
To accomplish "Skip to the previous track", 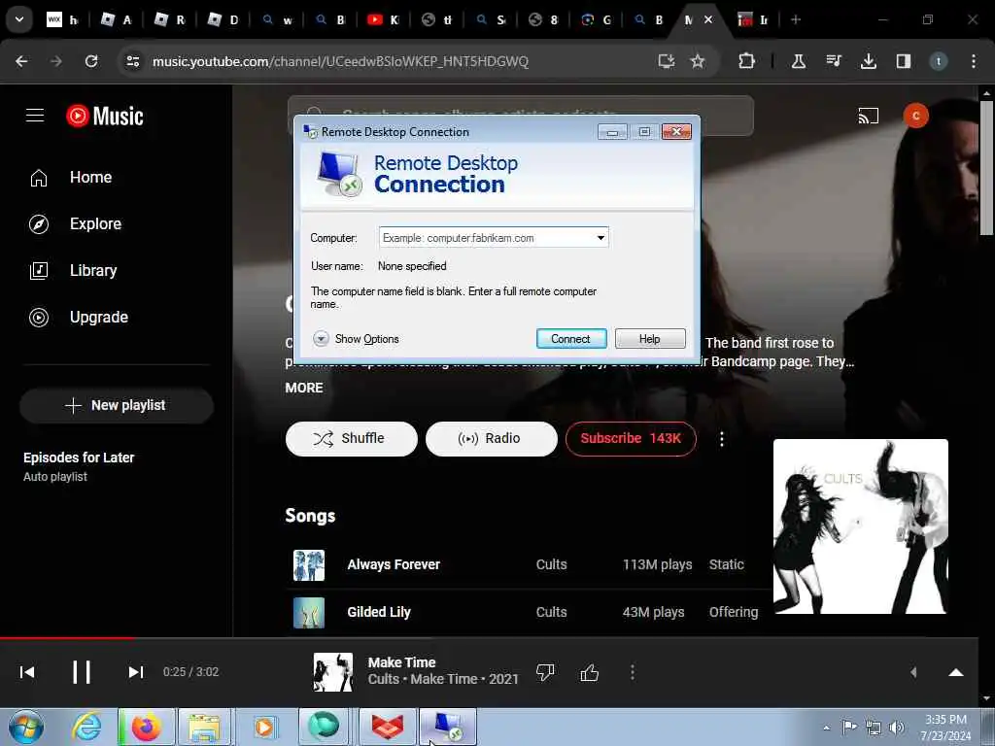I will pyautogui.click(x=27, y=672).
